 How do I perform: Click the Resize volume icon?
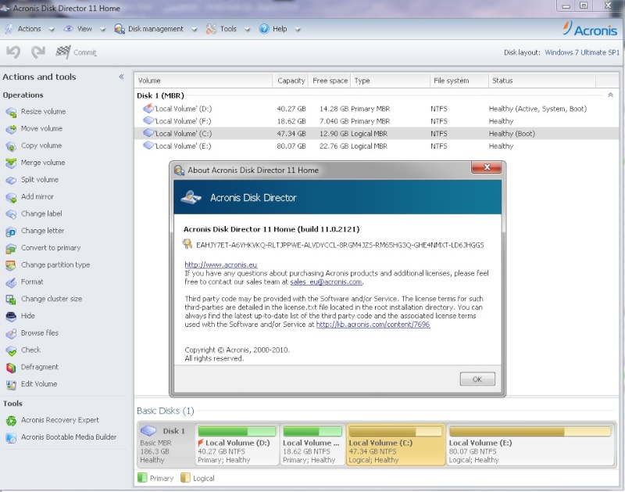11,112
